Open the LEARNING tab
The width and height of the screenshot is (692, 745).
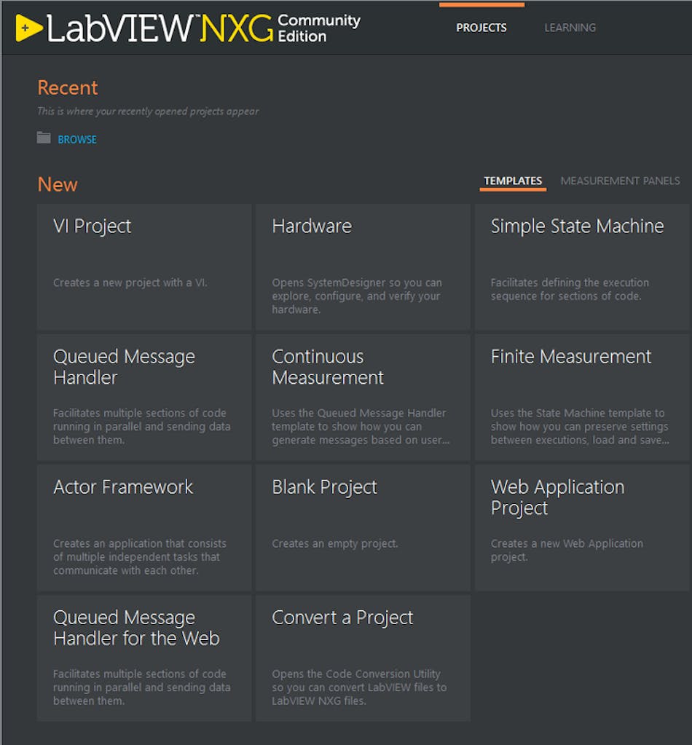pos(570,28)
